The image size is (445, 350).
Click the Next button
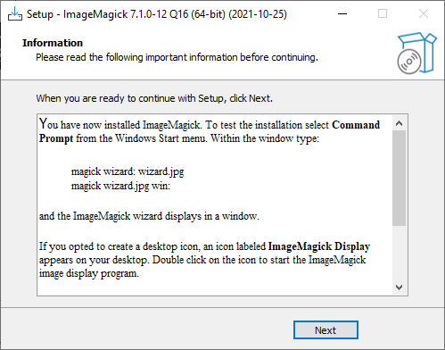(x=326, y=329)
